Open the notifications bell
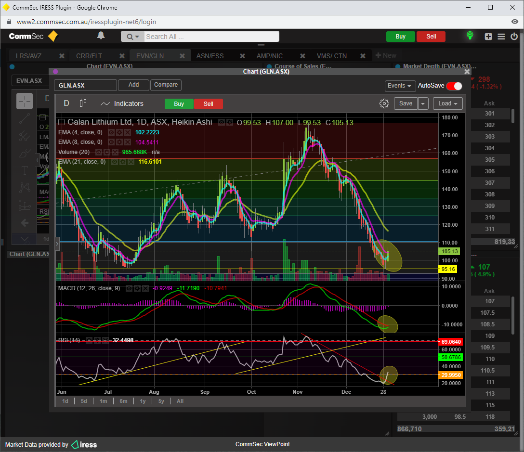Image resolution: width=524 pixels, height=452 pixels. pos(101,36)
